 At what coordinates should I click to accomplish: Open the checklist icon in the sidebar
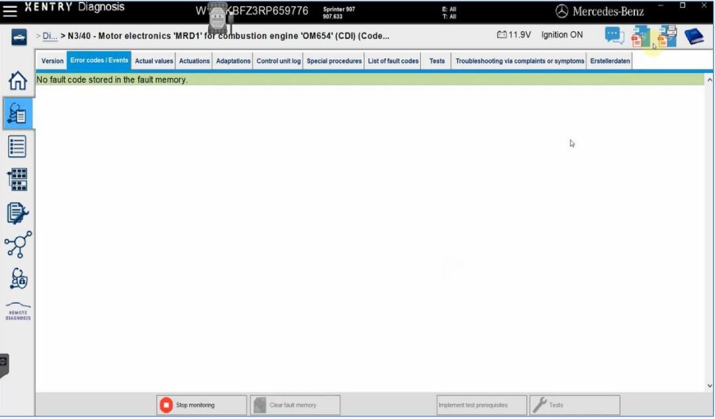17,146
